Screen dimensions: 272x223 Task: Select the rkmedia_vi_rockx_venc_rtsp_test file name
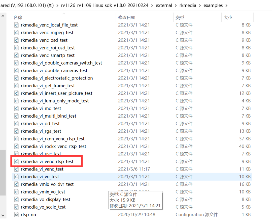pos(53,146)
